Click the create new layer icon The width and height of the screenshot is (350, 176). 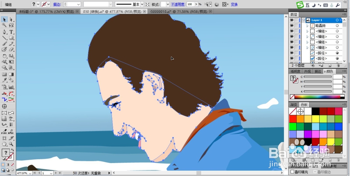click(x=330, y=66)
